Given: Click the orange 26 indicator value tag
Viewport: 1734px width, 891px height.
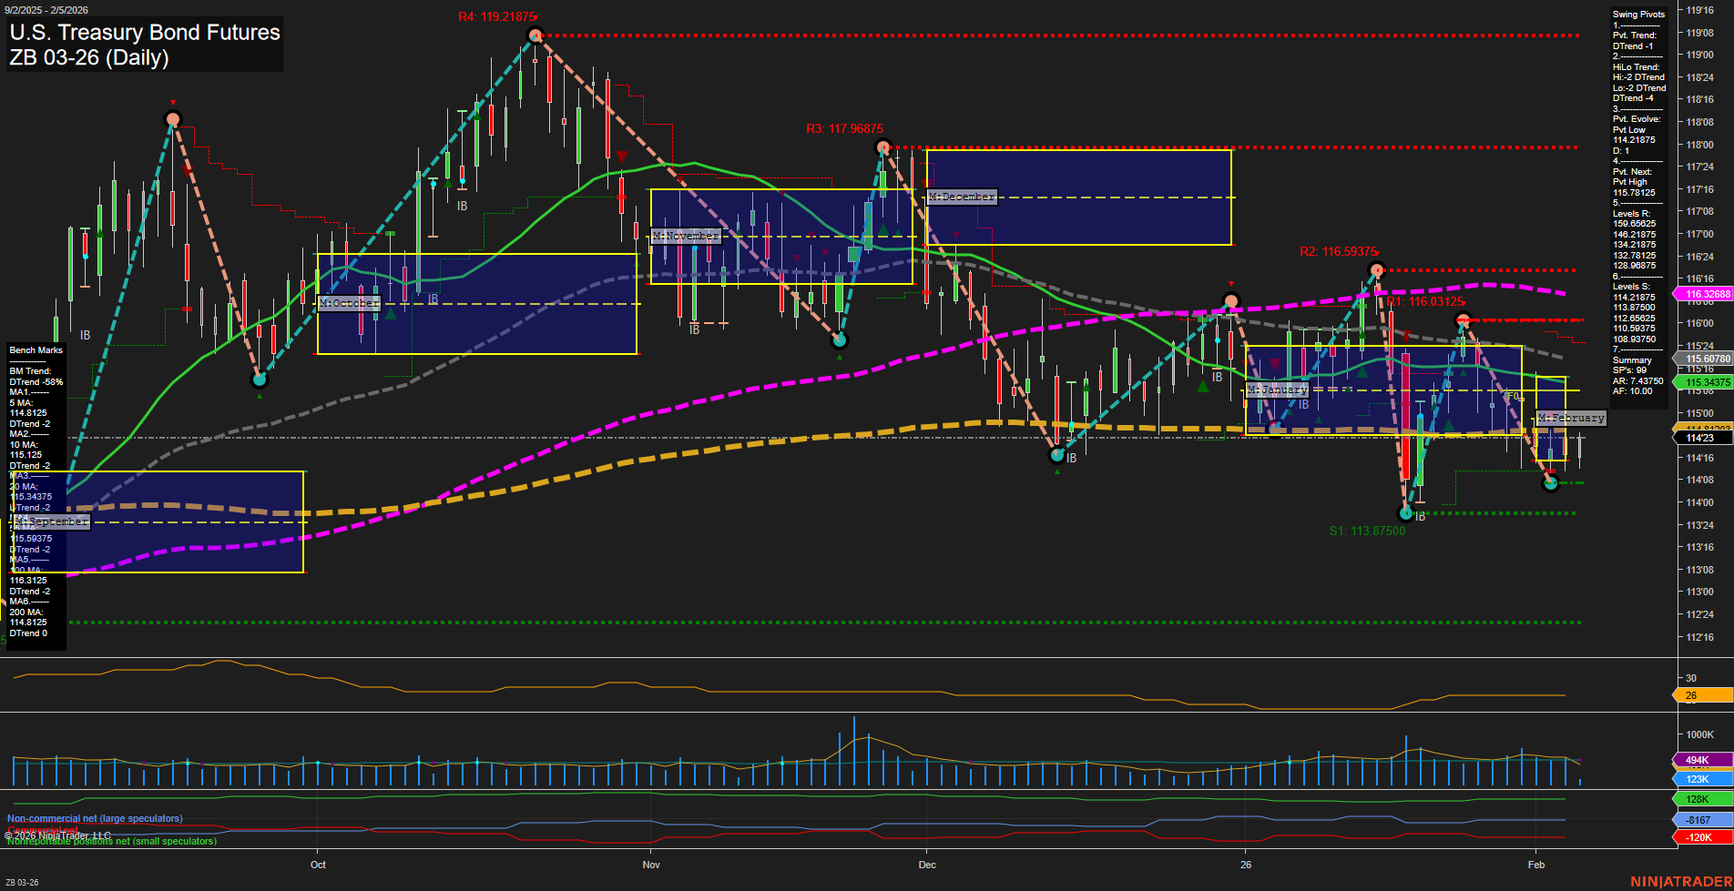Looking at the screenshot, I should click(1701, 695).
